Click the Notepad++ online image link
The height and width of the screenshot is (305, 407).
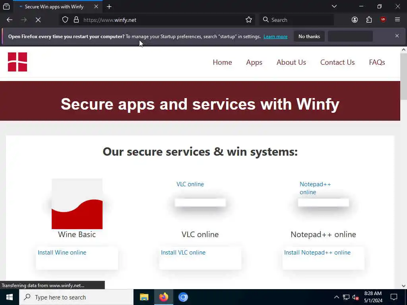(x=315, y=188)
